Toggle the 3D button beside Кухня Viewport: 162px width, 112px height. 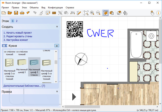57,46
